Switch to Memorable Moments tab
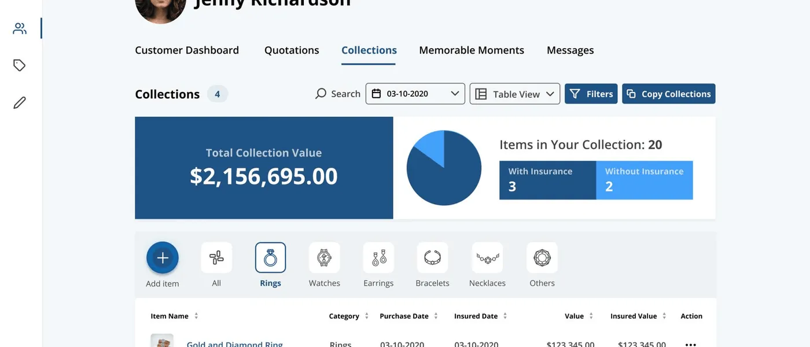Screen dimensions: 810x347 pyautogui.click(x=472, y=50)
